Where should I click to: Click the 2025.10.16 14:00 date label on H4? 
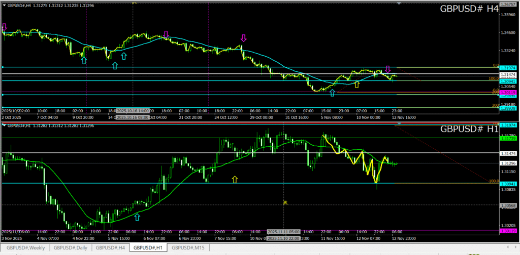133,110
